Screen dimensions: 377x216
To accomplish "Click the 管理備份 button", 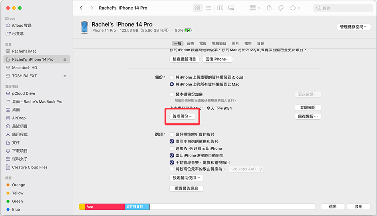I will point(183,116).
